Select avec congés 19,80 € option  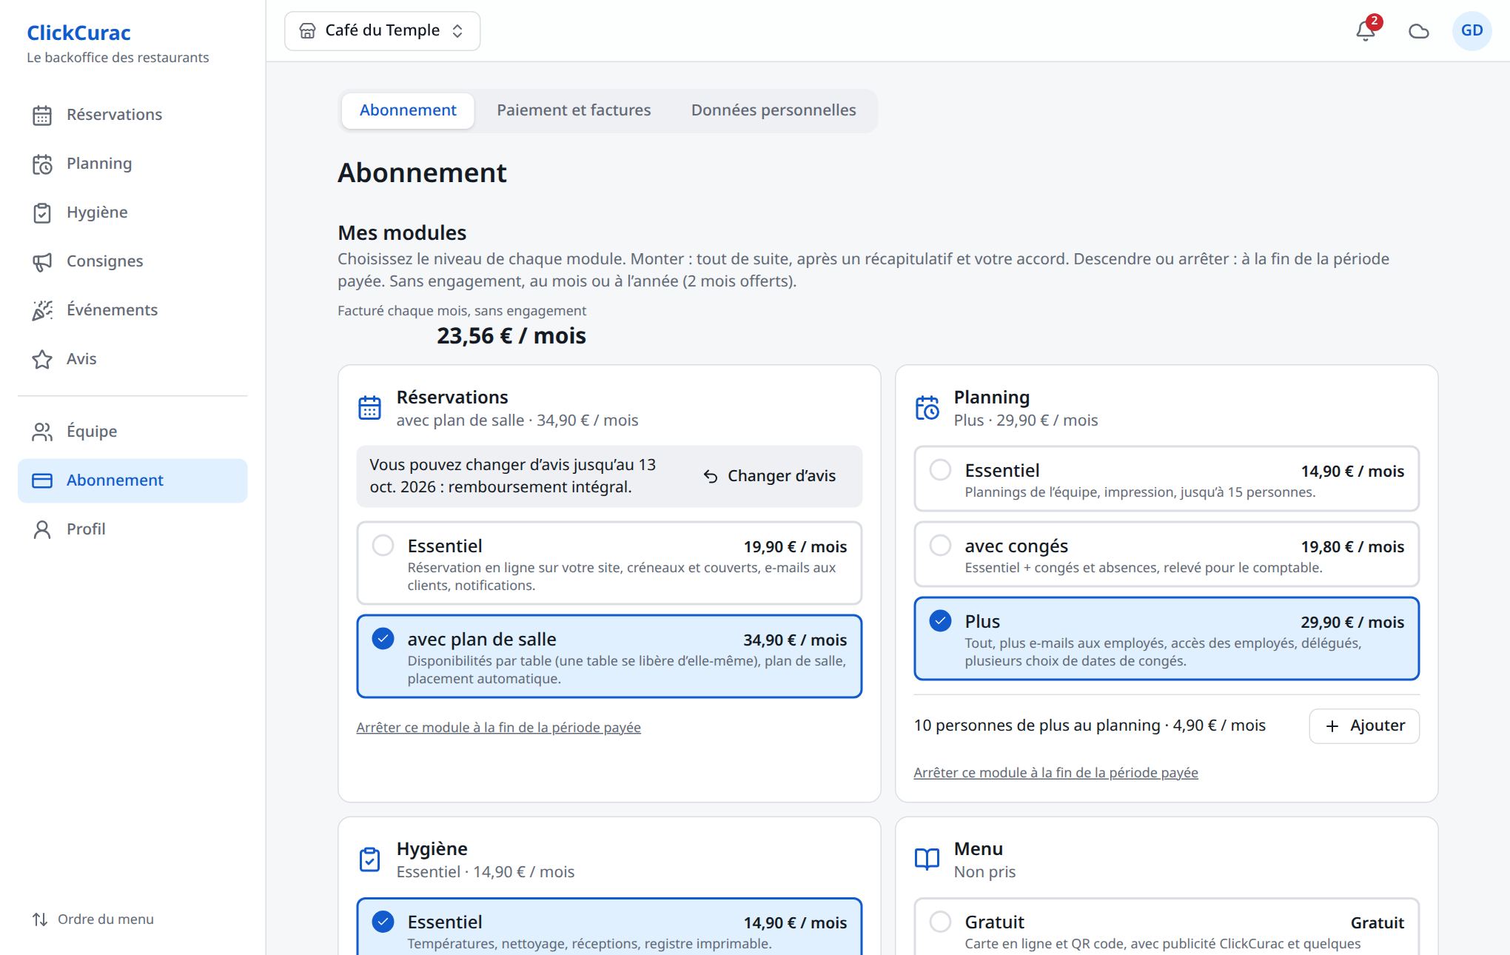click(1167, 554)
